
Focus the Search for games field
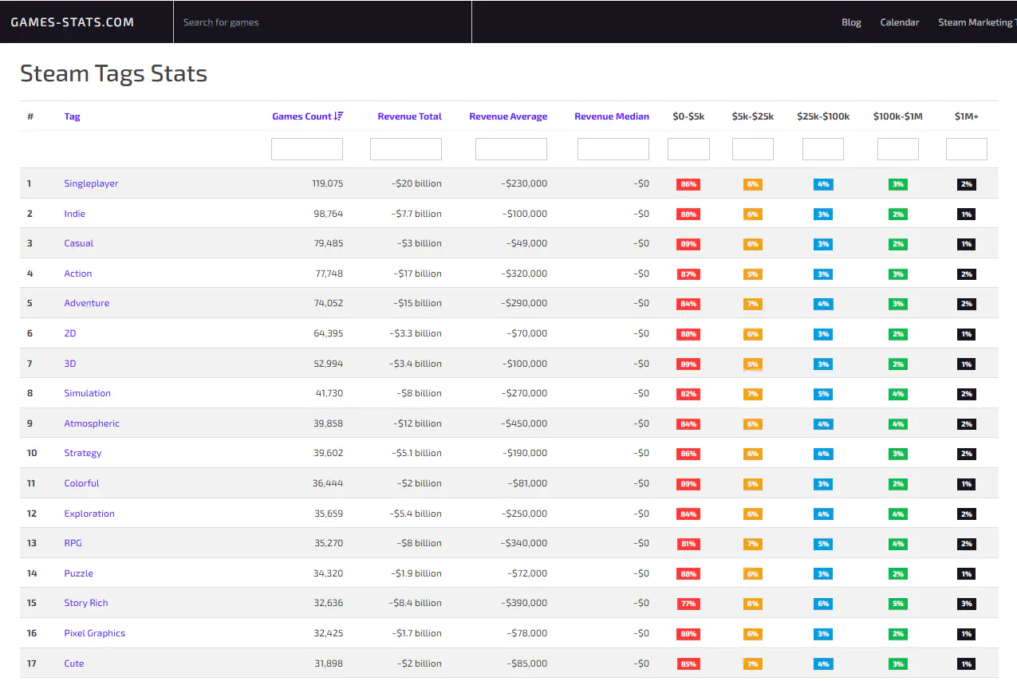pyautogui.click(x=322, y=22)
